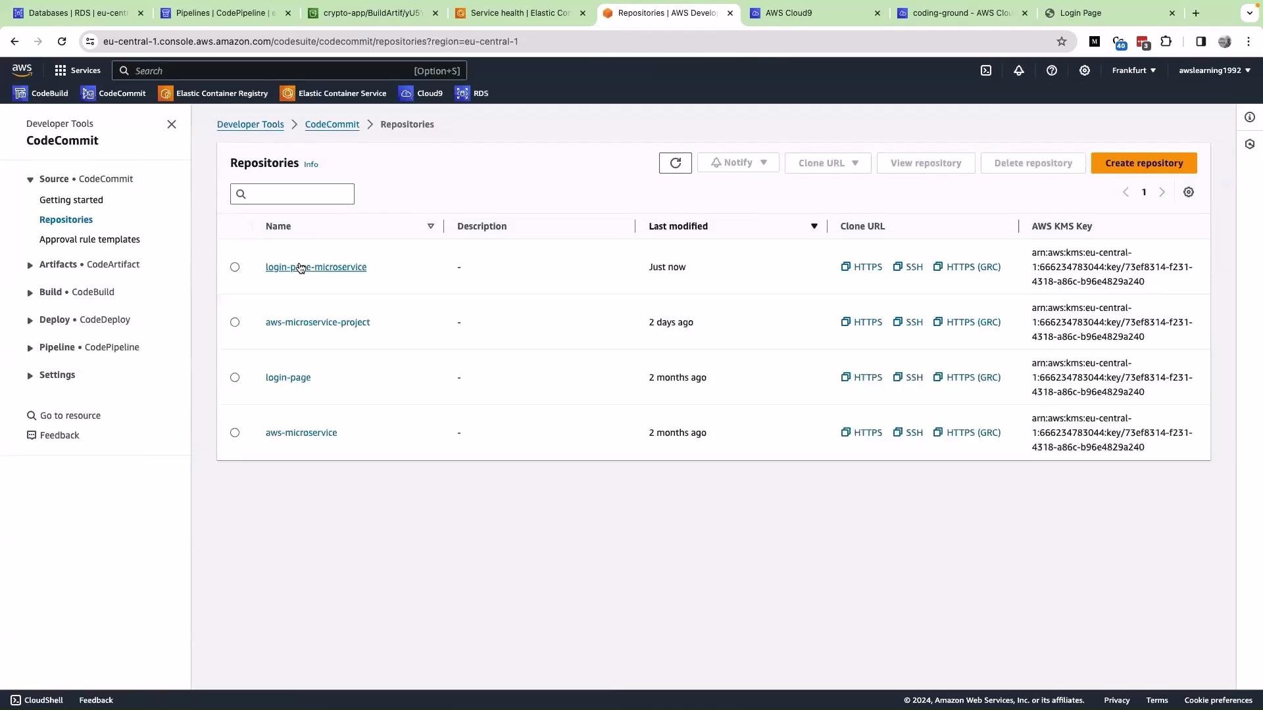Open the Services grid menu
This screenshot has height=710, width=1263.
pyautogui.click(x=78, y=70)
